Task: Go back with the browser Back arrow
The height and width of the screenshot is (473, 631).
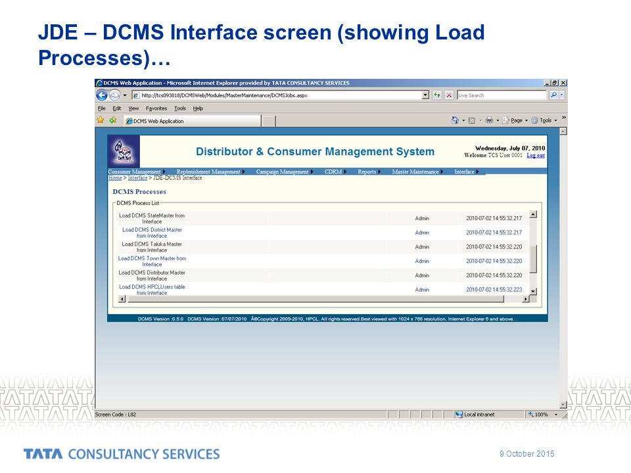Action: (x=102, y=95)
